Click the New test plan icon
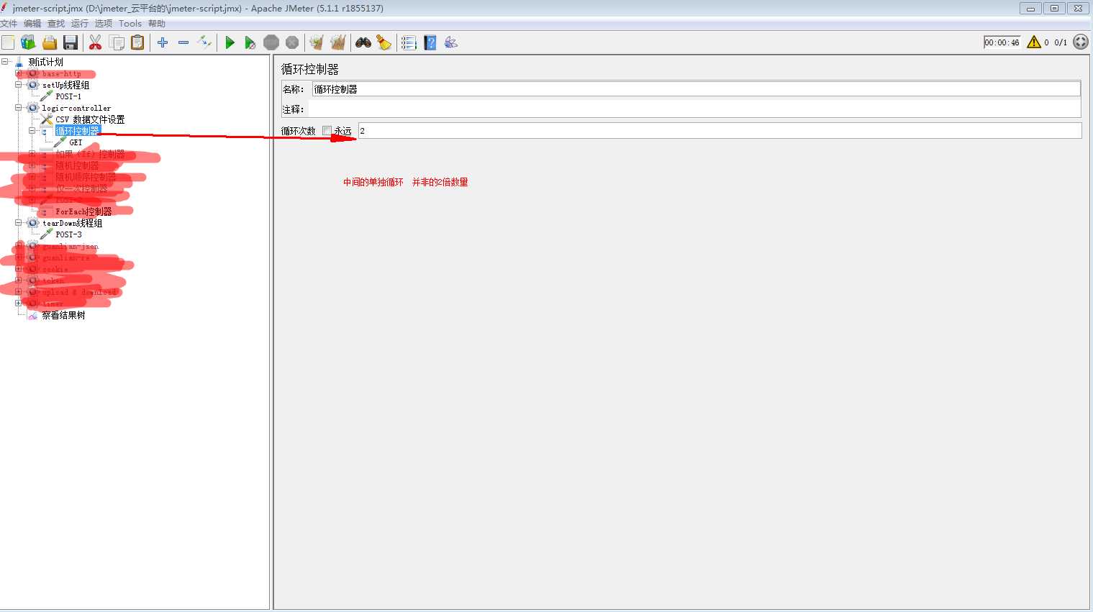Screen dimensions: 1093x612 pyautogui.click(x=8, y=42)
